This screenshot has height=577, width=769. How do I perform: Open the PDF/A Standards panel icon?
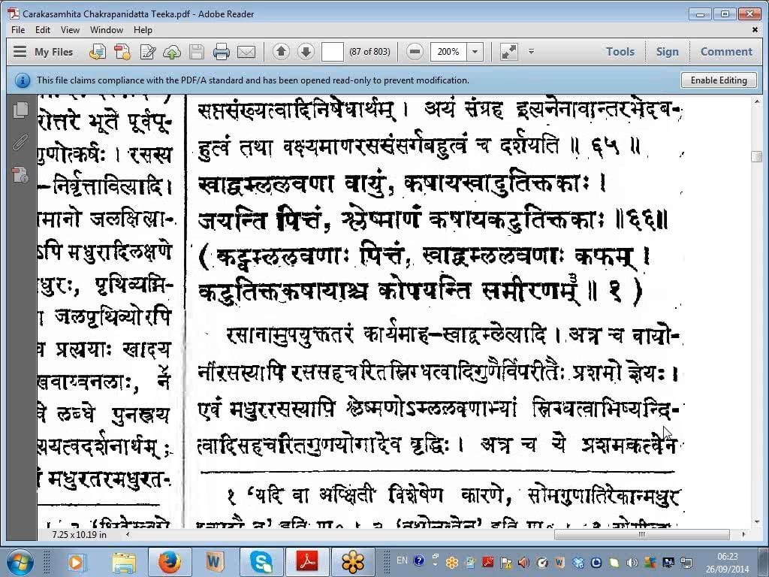click(20, 175)
